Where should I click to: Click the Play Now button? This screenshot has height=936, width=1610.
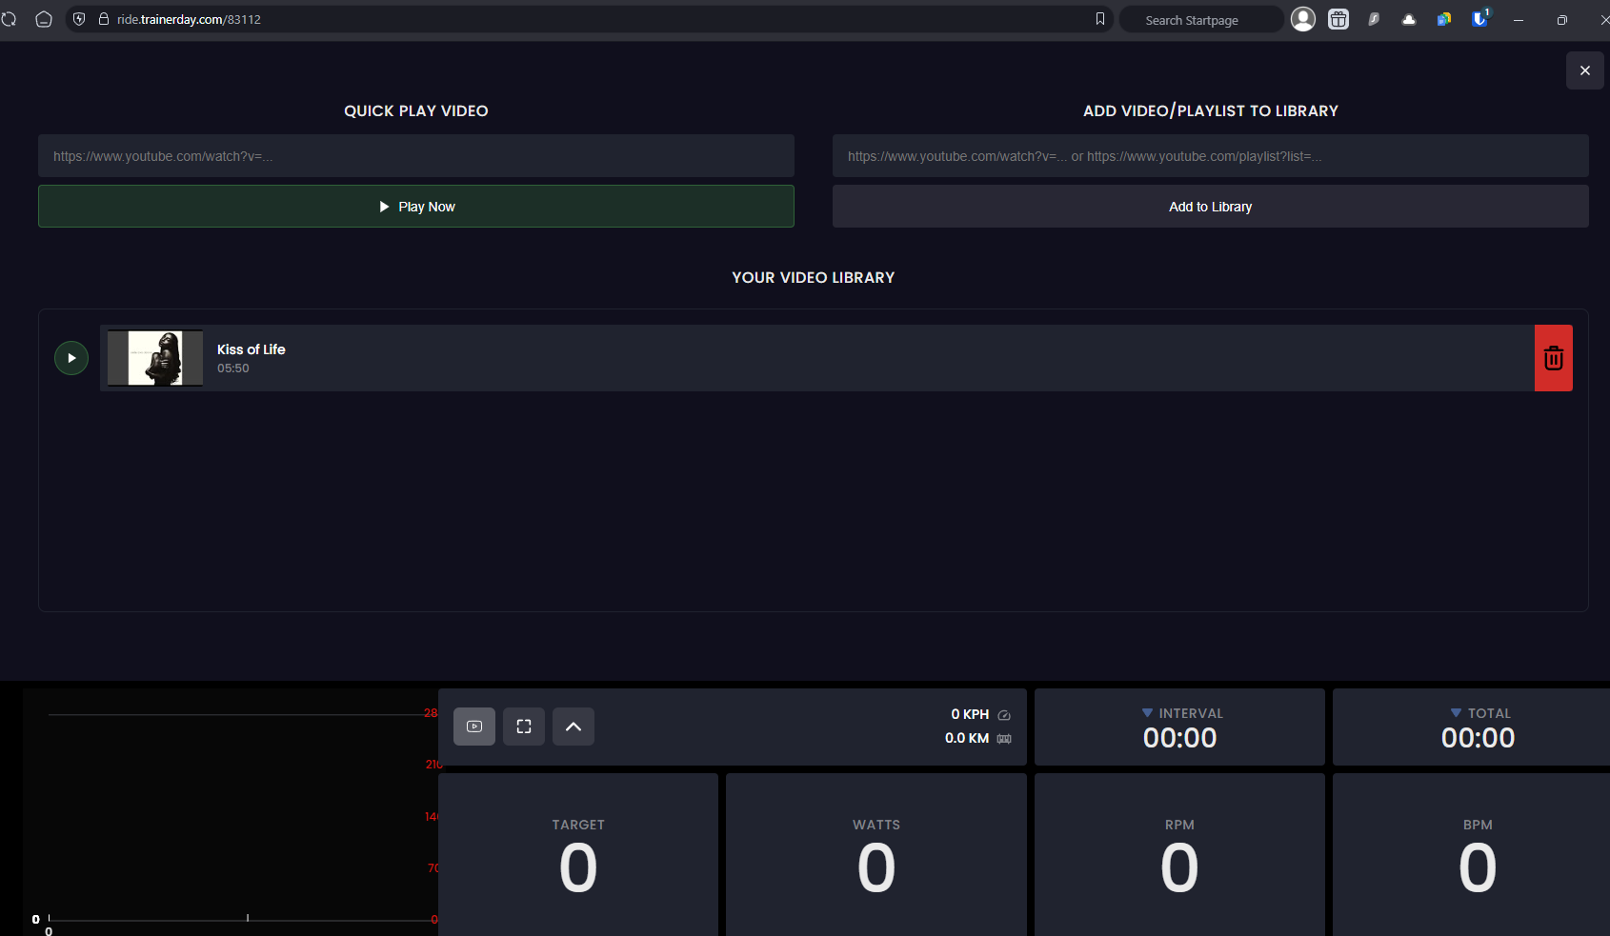coord(416,207)
